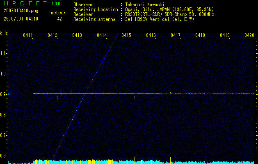This screenshot has width=258, height=164.
Task: Click the 1.1 kHz frequency label
Action: (x=3, y=53)
